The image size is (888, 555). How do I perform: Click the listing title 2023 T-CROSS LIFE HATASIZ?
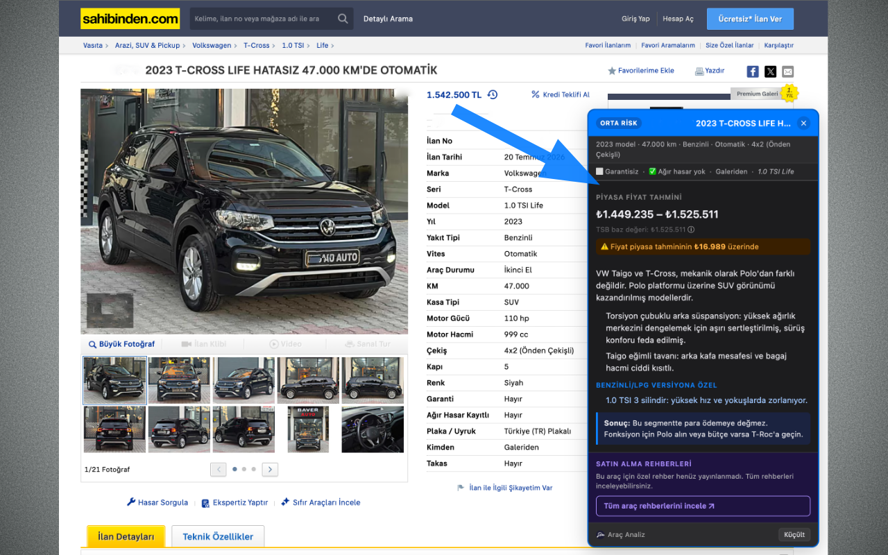coord(291,70)
